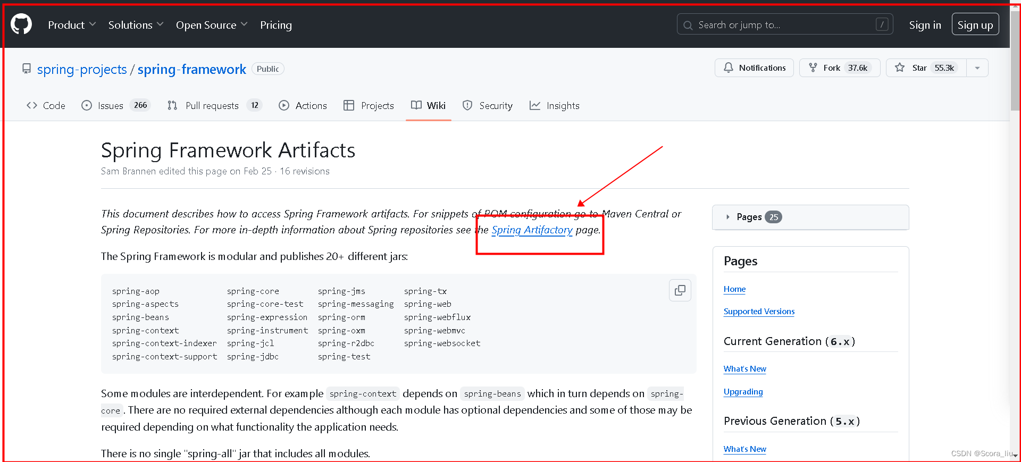Open the Upgrading wiki page
The height and width of the screenshot is (462, 1021).
(743, 392)
